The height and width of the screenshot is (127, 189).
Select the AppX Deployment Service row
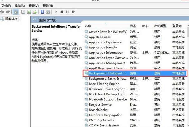pyautogui.click(x=134, y=68)
